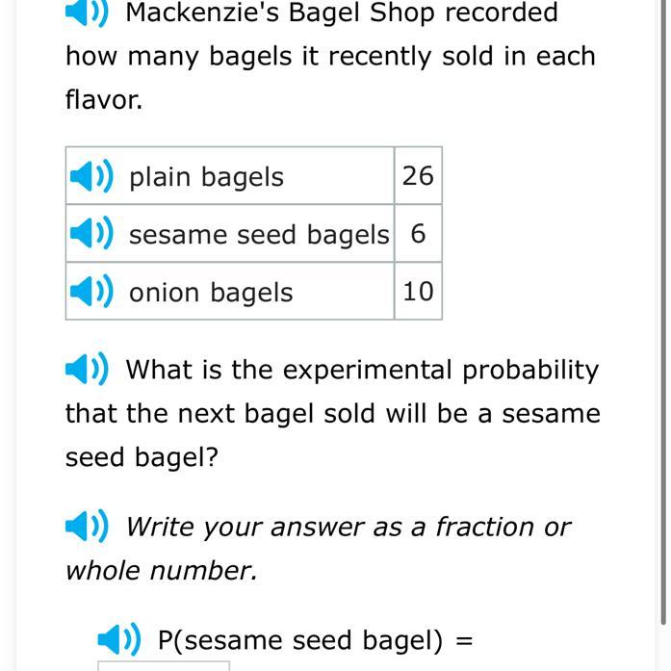Select the cell showing 10
Viewport: 671px width, 671px height.
418,291
